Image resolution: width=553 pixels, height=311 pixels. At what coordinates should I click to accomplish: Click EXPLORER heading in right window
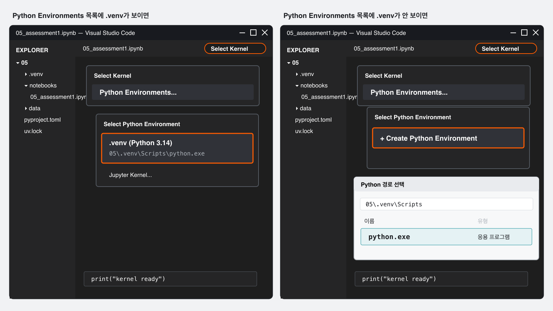click(303, 50)
